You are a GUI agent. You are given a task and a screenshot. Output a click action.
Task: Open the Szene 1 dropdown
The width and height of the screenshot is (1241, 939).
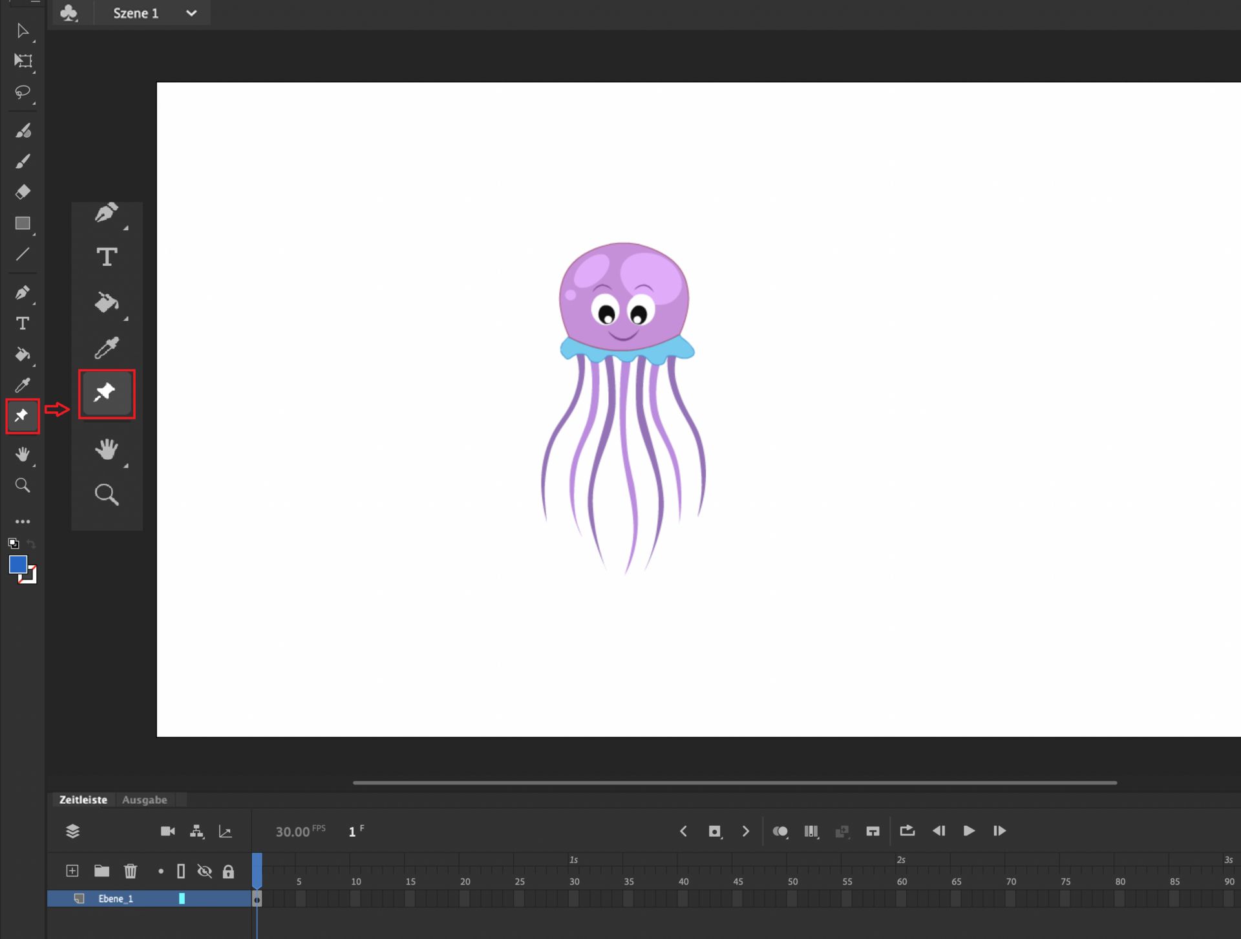coord(191,13)
